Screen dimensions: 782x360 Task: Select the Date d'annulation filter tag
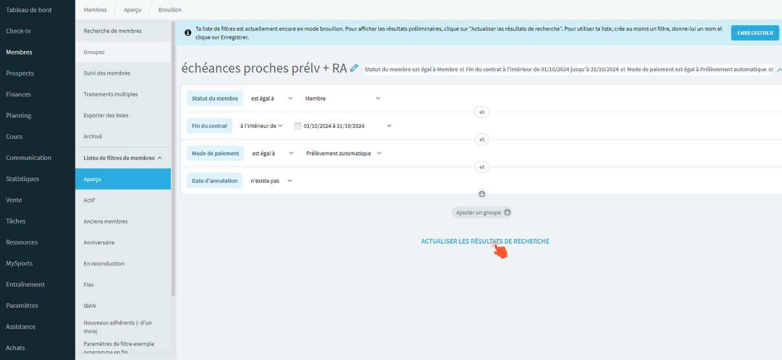pos(215,181)
